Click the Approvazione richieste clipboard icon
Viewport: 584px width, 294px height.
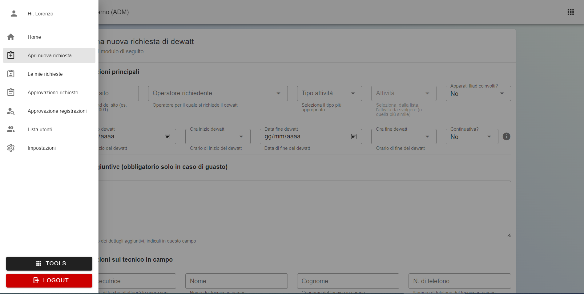[11, 92]
